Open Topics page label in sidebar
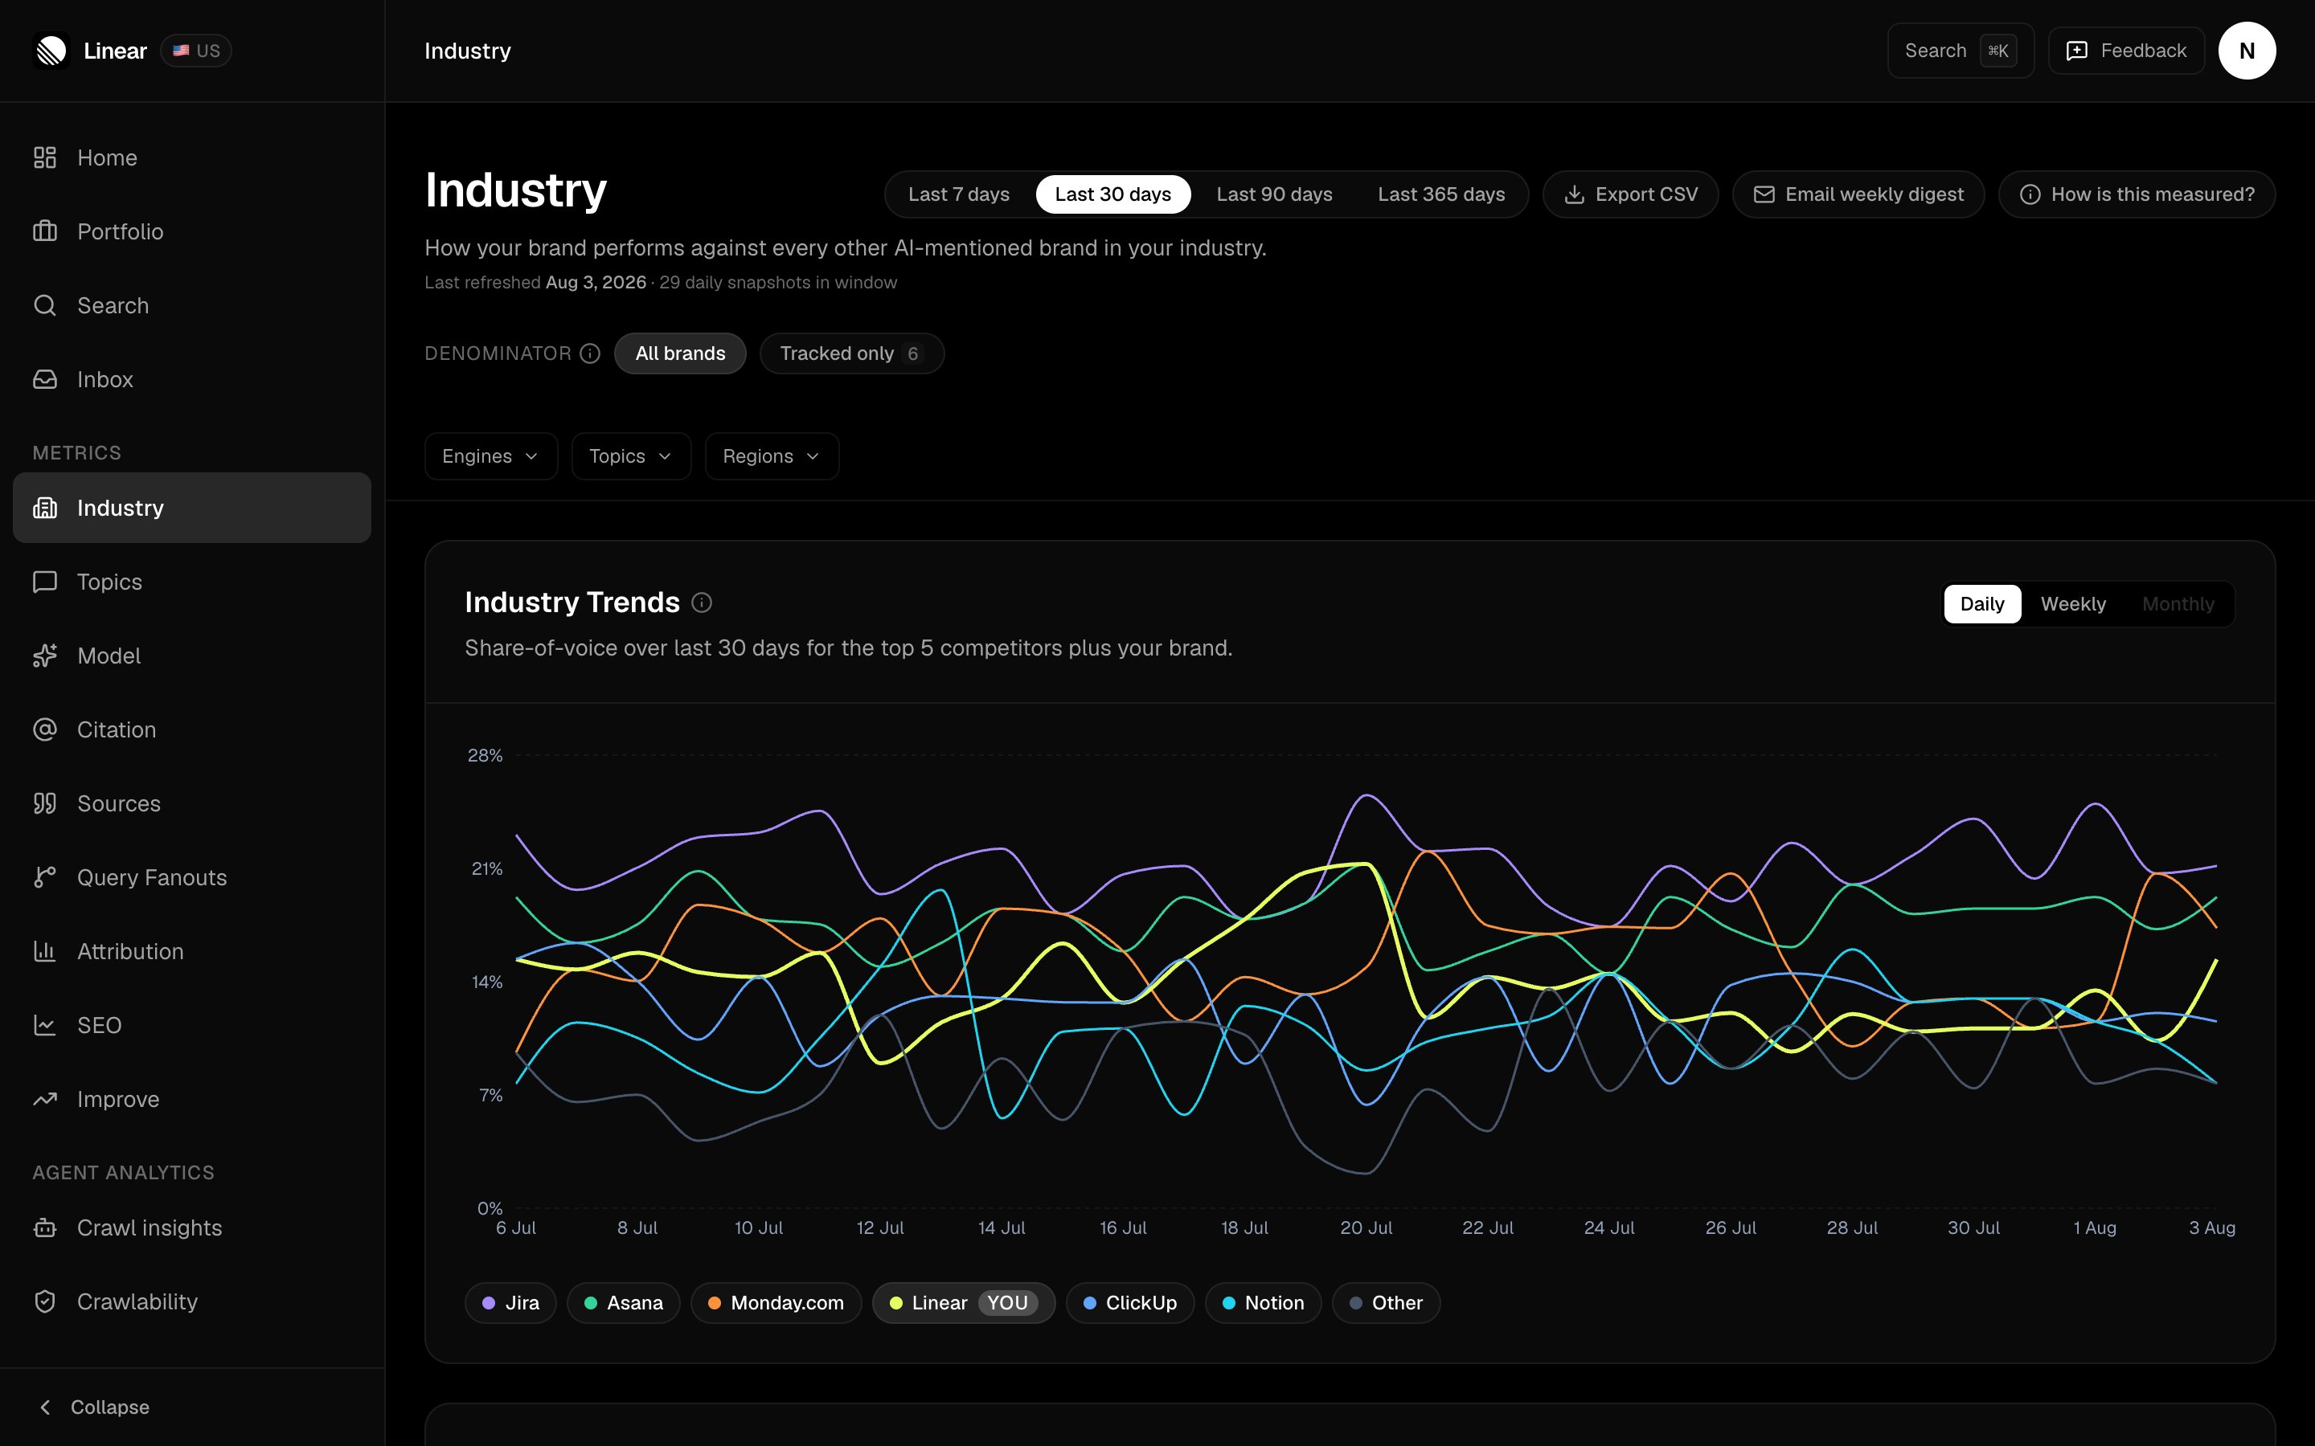This screenshot has height=1446, width=2315. click(109, 582)
